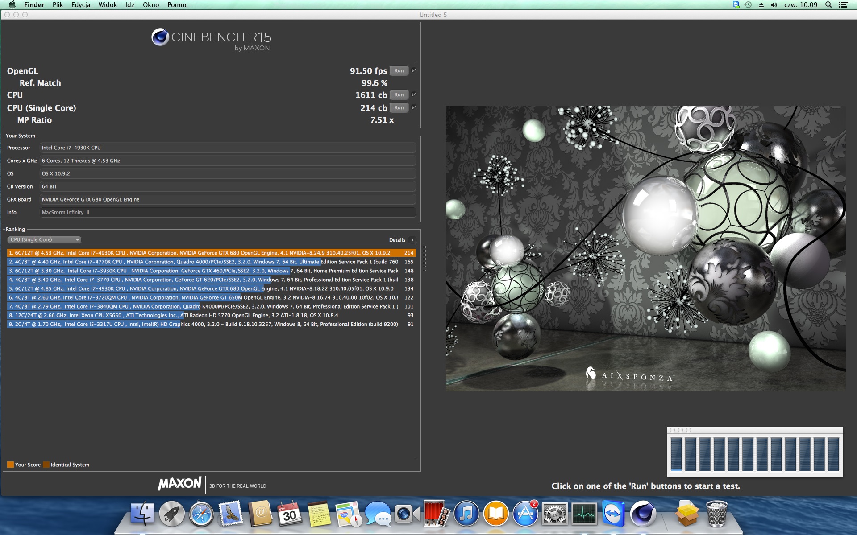
Task: Select ranking row 2 i7-4770K
Action: coord(212,262)
